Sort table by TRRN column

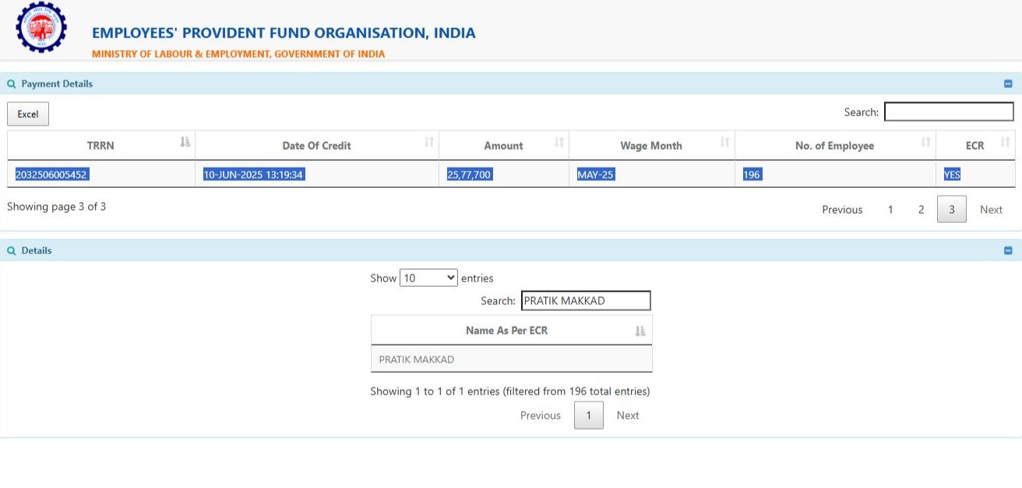(101, 145)
